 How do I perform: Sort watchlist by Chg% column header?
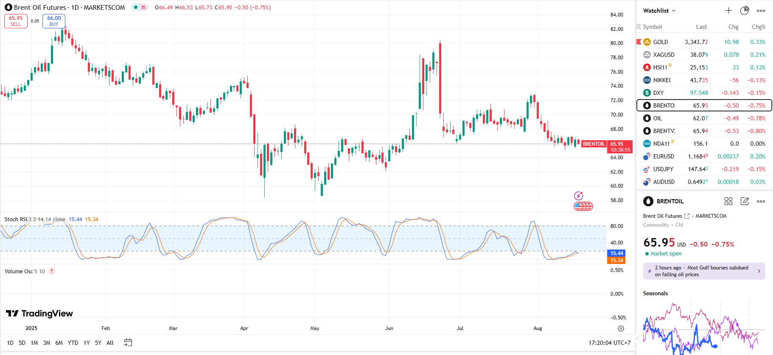tap(758, 27)
